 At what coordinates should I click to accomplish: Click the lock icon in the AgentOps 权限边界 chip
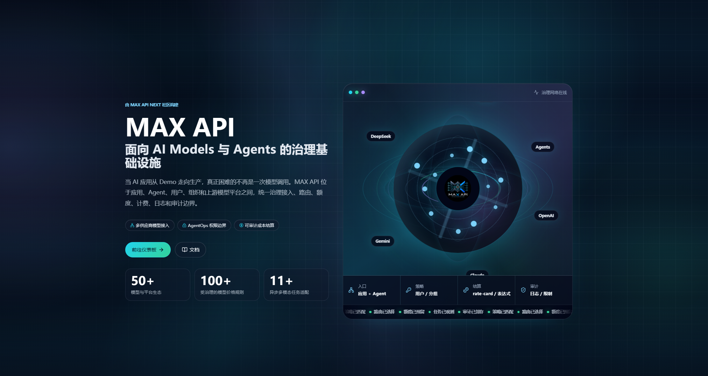tap(184, 226)
